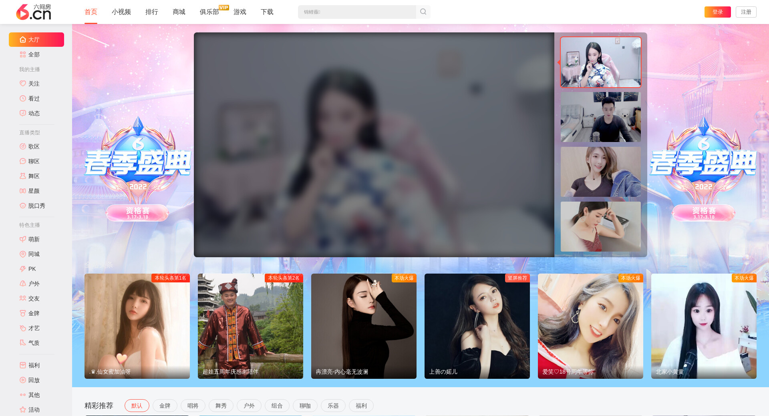Select the PK lightning icon

[x=23, y=269]
